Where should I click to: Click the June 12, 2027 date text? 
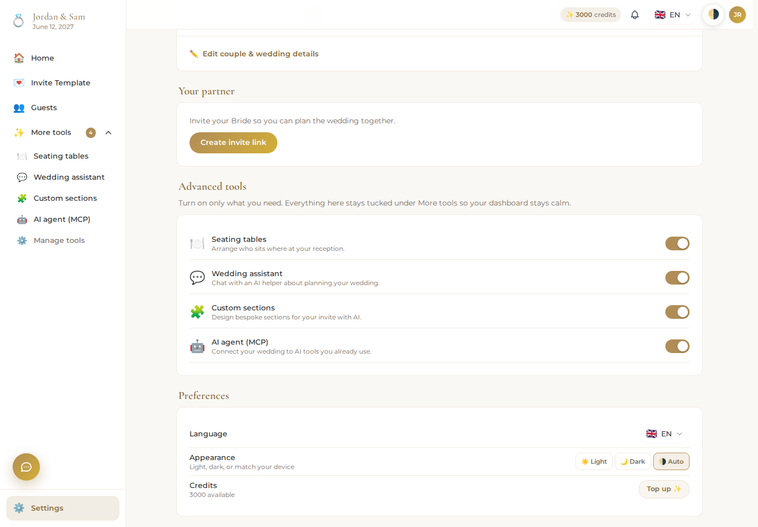click(53, 27)
